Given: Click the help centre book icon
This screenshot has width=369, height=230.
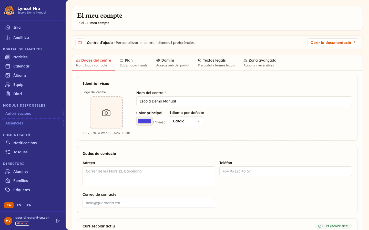Looking at the screenshot, I should pos(80,43).
